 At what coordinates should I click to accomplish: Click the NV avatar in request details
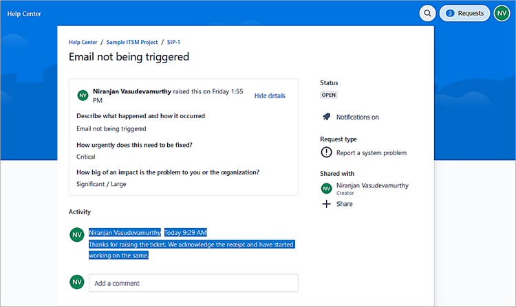click(83, 96)
